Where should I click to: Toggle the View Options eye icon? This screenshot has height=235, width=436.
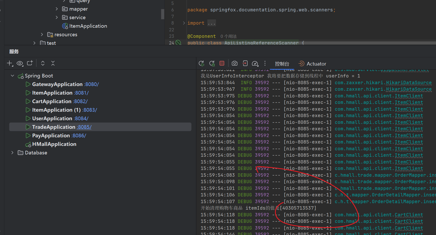[x=20, y=63]
